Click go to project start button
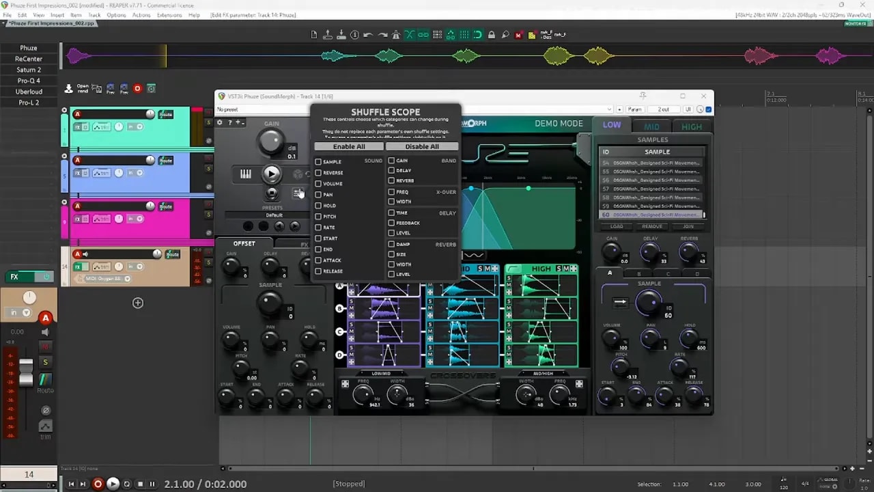 (71, 484)
